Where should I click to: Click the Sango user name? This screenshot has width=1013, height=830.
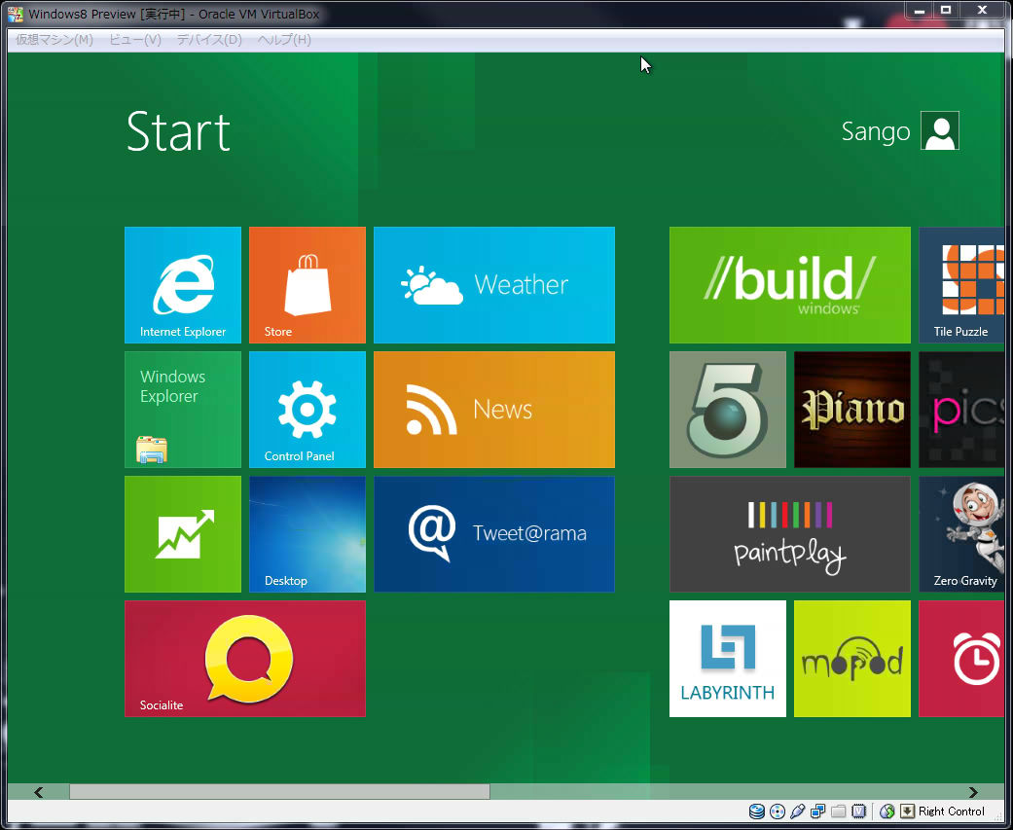876,131
